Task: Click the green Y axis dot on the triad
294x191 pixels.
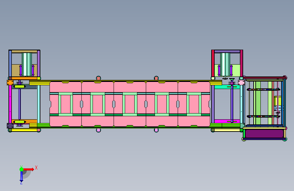Action: [22, 169]
